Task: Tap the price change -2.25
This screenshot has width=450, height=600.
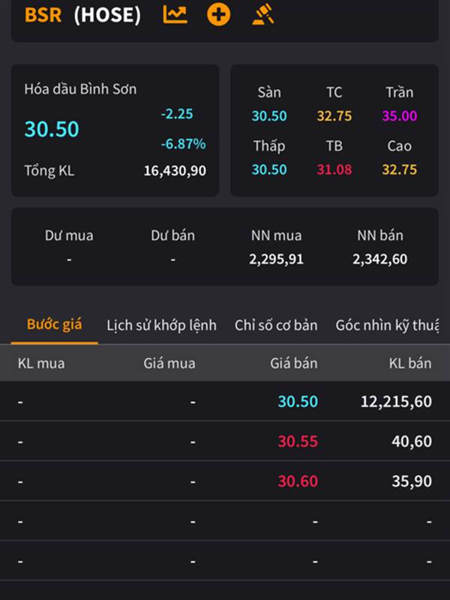Action: [177, 114]
